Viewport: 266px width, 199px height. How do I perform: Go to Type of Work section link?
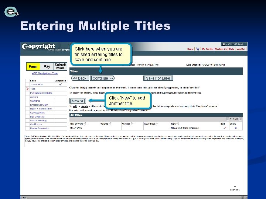[37, 84]
